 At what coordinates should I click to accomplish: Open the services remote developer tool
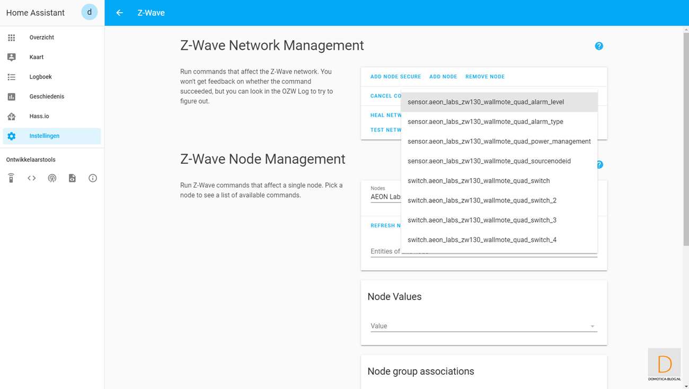[x=11, y=178]
